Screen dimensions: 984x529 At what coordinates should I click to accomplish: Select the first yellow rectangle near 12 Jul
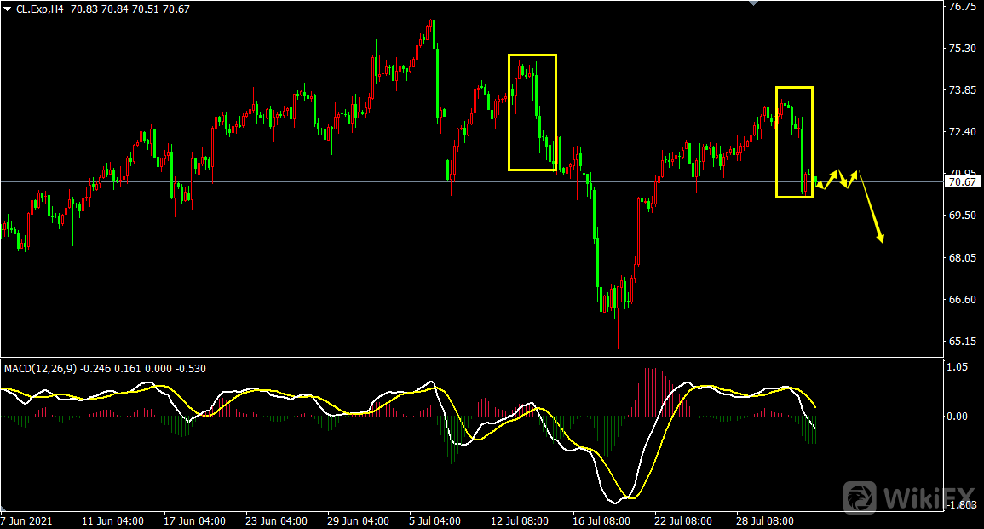[x=532, y=55]
